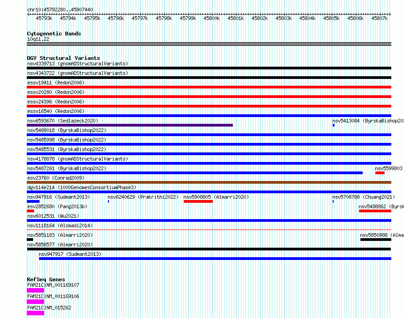Select the nsv5851183 short black bar
This screenshot has height=318, width=404.
(30, 240)
